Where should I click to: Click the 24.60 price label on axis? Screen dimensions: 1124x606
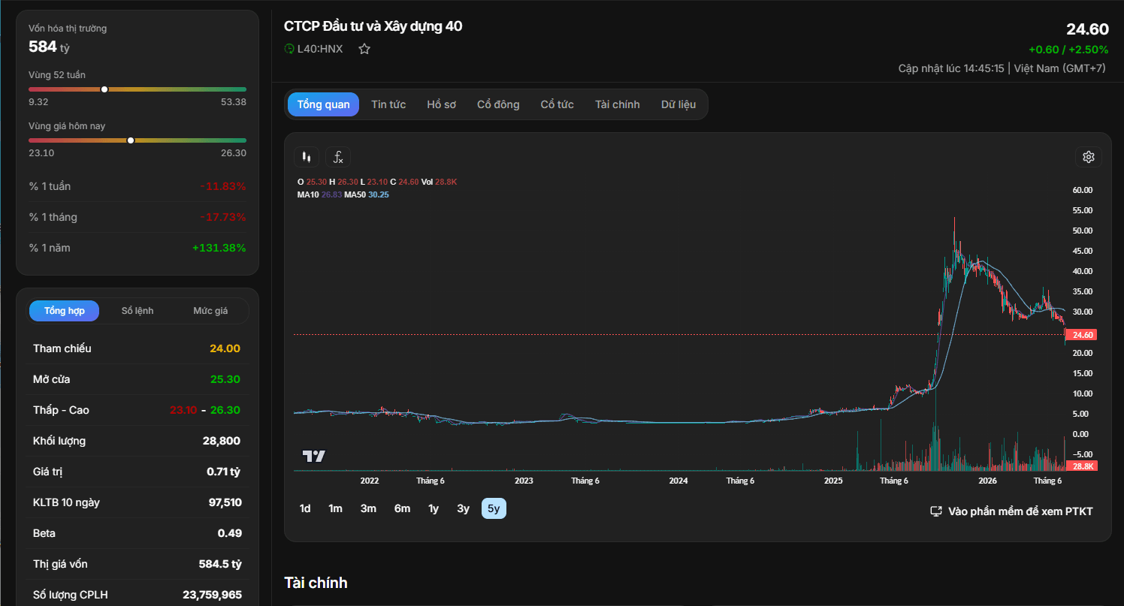tap(1083, 335)
